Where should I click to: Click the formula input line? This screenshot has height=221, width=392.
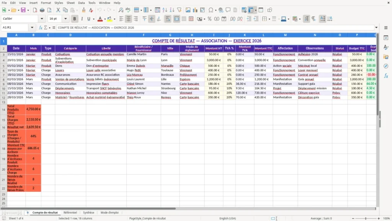[215, 28]
